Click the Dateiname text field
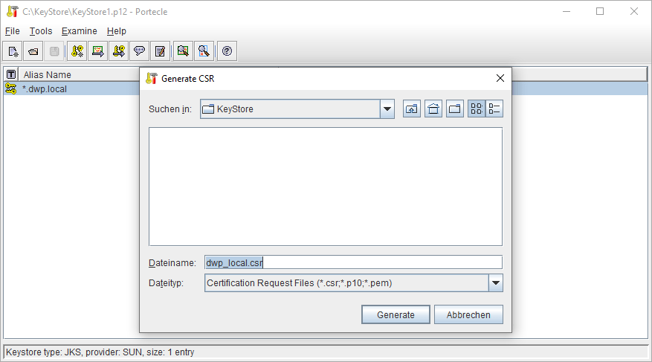The width and height of the screenshot is (652, 362). pyautogui.click(x=353, y=262)
